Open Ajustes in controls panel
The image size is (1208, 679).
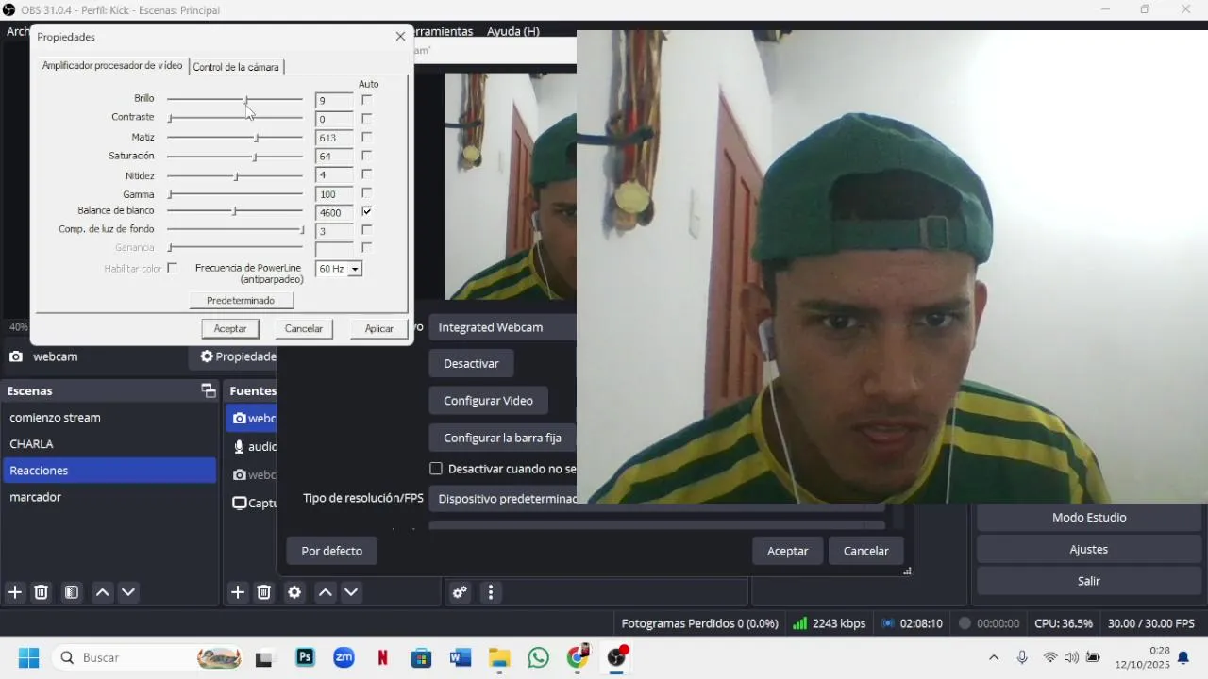pyautogui.click(x=1089, y=549)
